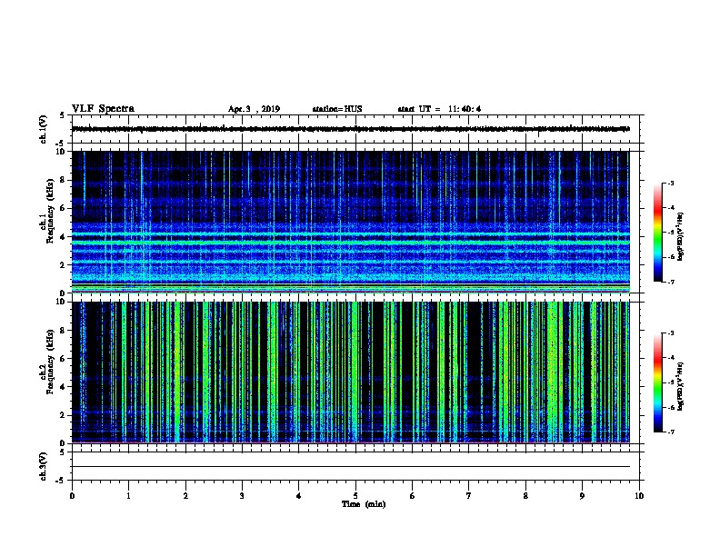This screenshot has height=556, width=720.
Task: Click the bright 4 kHz band in ch.1 spectrogram
Action: pos(351,234)
